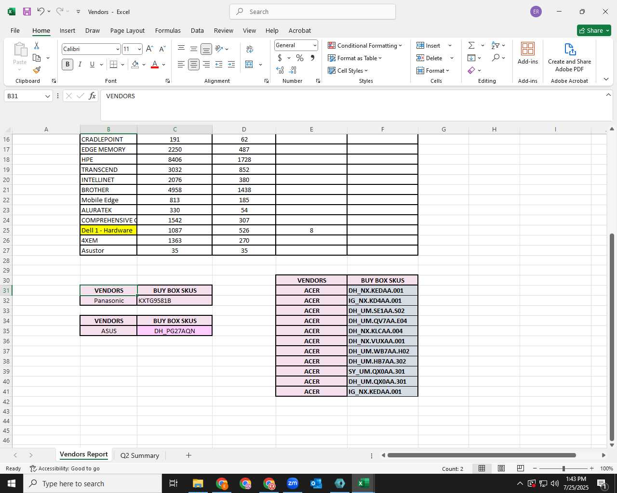Click the ER account avatar
The width and height of the screenshot is (617, 493).
[536, 12]
